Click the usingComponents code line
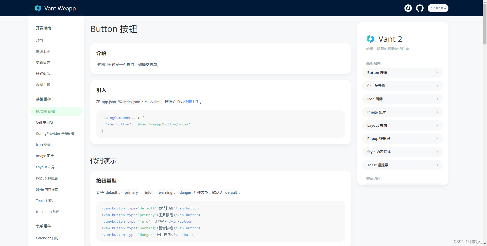Screen dimensions: 487x246 click(123, 118)
